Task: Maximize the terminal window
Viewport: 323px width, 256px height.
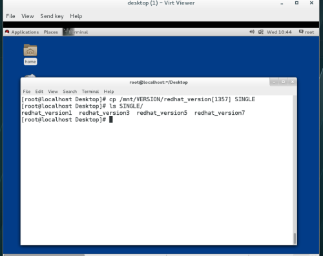Action: (284, 82)
